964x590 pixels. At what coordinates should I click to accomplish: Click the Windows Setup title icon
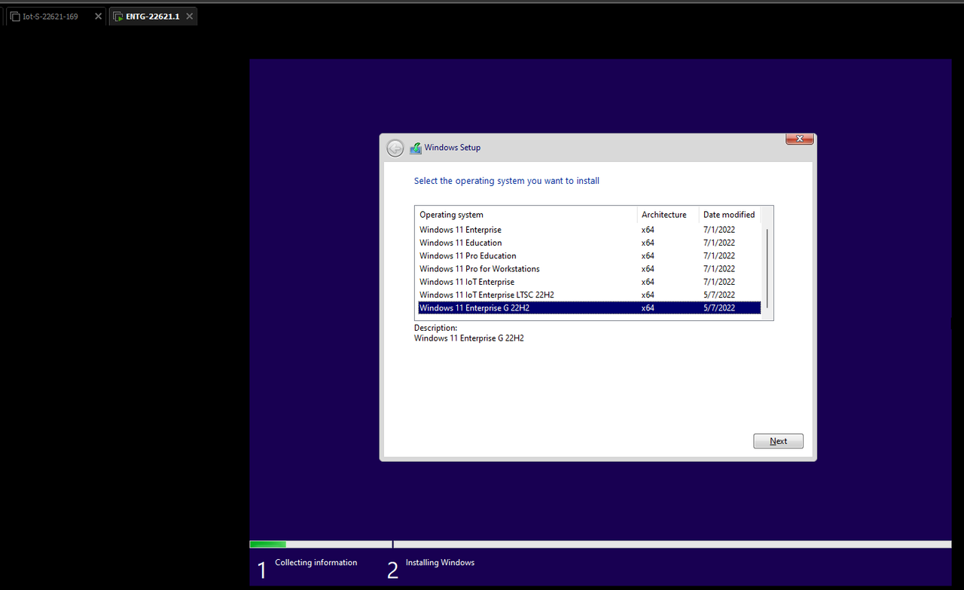tap(416, 148)
